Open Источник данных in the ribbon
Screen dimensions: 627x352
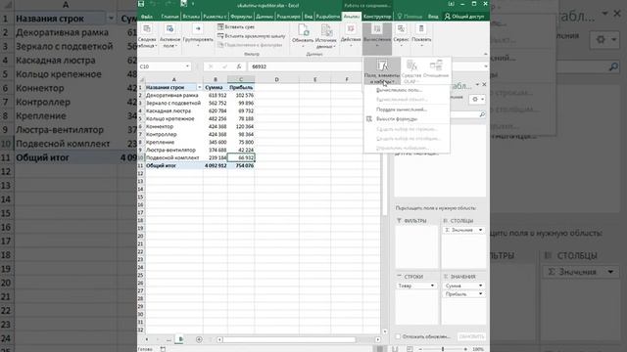click(326, 36)
